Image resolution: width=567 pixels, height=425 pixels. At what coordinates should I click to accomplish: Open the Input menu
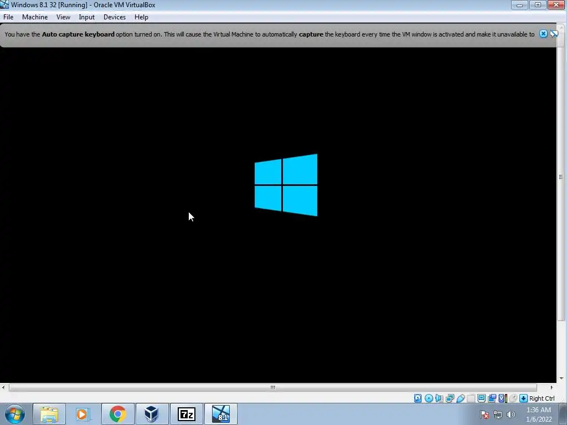tap(86, 17)
